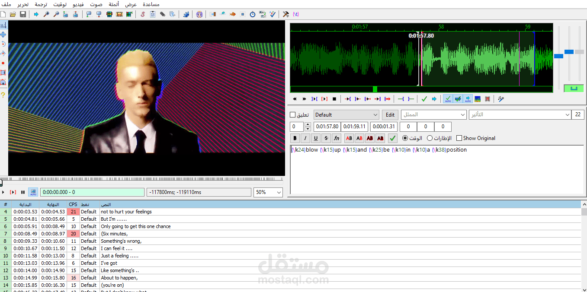Toggle auto-commit in audio toolbar
The image size is (587, 292).
(448, 99)
